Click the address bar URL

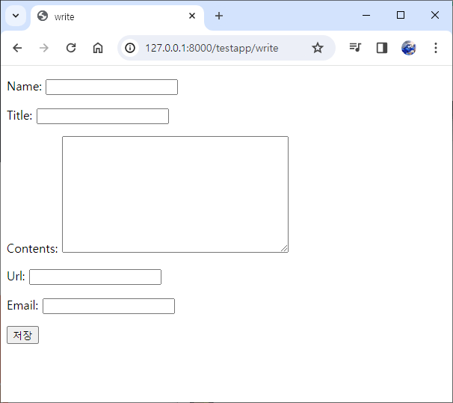click(x=212, y=48)
